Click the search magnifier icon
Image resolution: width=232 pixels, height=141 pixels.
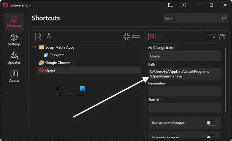[x=224, y=18]
